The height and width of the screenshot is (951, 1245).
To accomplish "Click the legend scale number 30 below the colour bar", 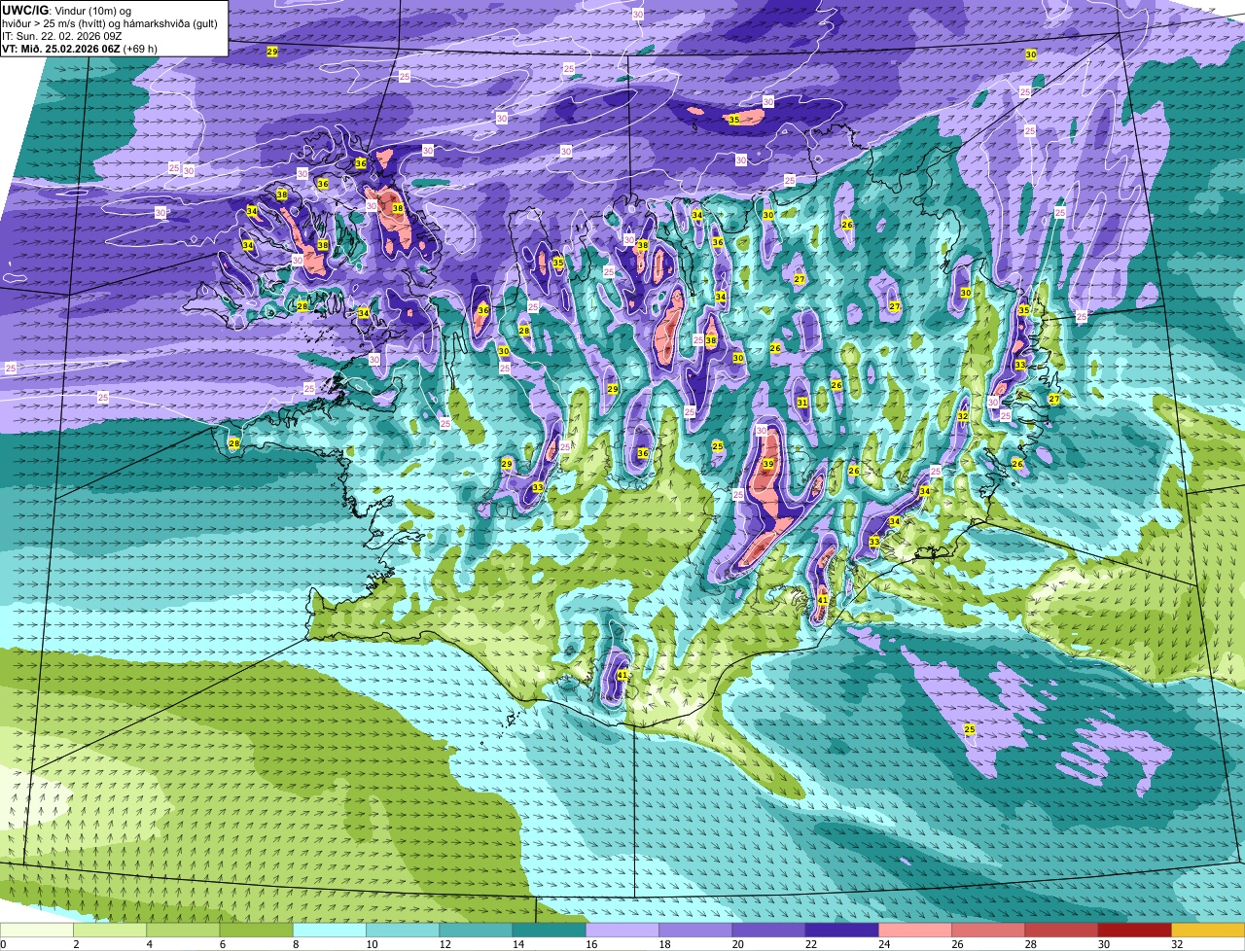I will 1104,944.
